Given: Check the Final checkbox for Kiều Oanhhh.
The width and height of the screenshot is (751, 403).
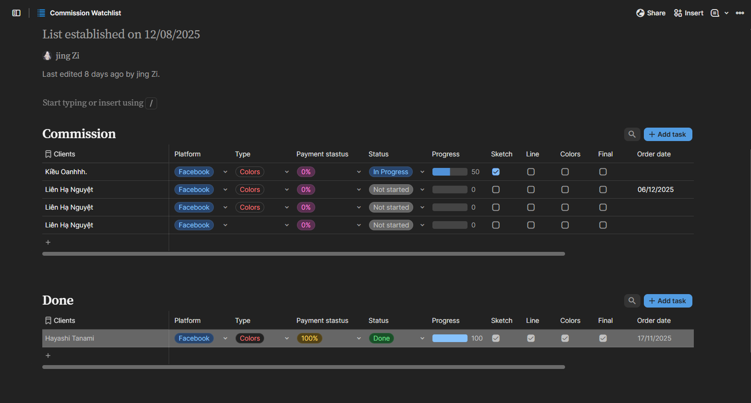Looking at the screenshot, I should point(603,172).
